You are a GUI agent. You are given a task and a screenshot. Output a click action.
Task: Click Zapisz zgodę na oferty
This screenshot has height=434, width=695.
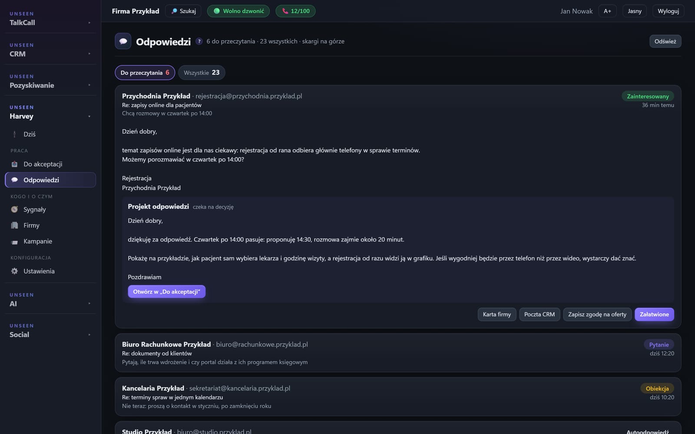[x=597, y=314]
